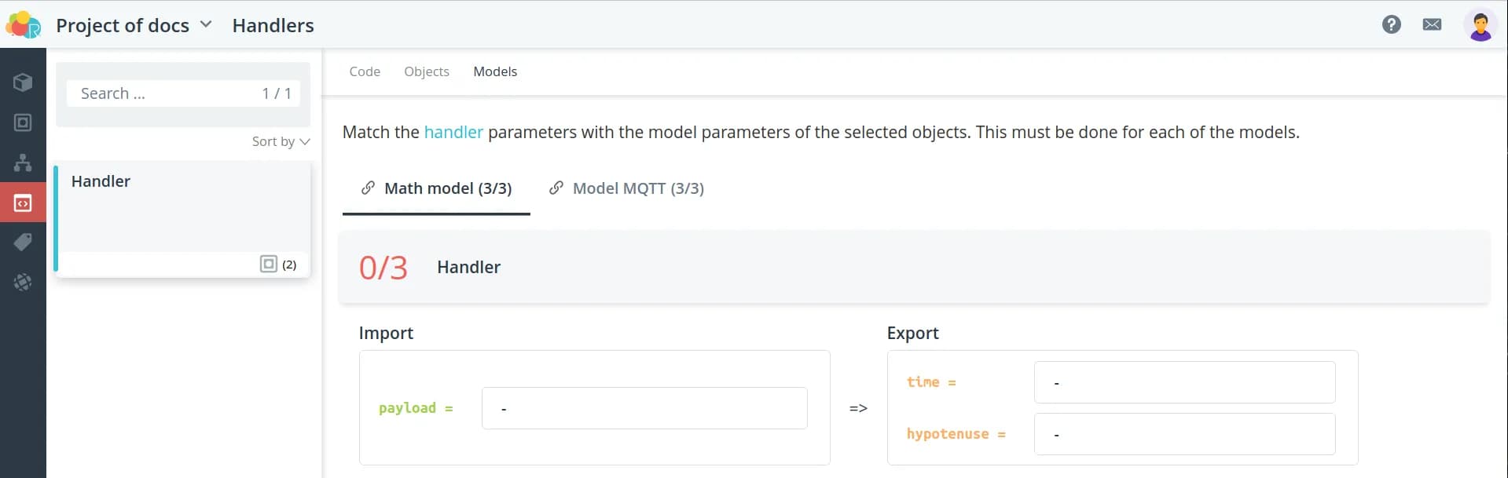Viewport: 1508px width, 478px height.
Task: Click the user avatar in top right
Action: pyautogui.click(x=1480, y=25)
